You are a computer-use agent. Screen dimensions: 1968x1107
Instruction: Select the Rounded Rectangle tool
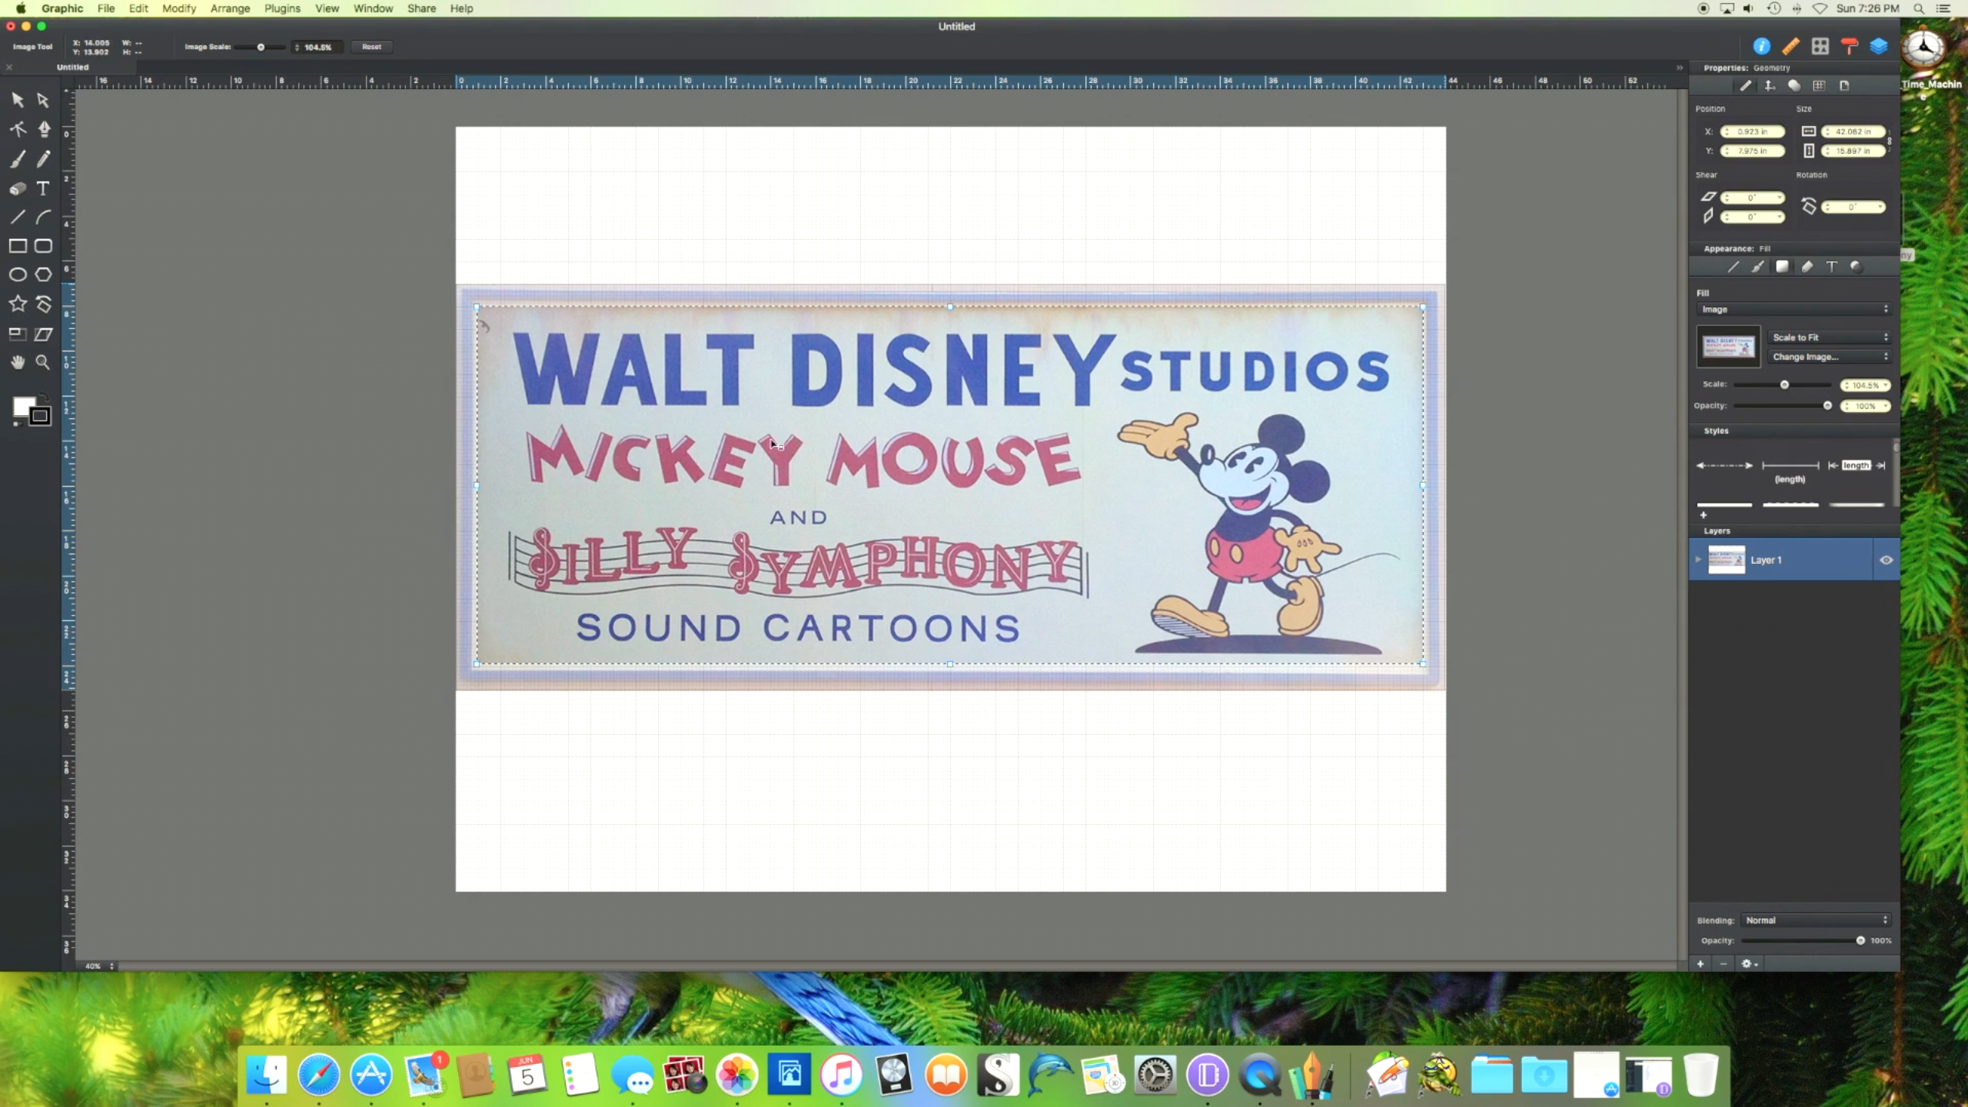coord(43,246)
